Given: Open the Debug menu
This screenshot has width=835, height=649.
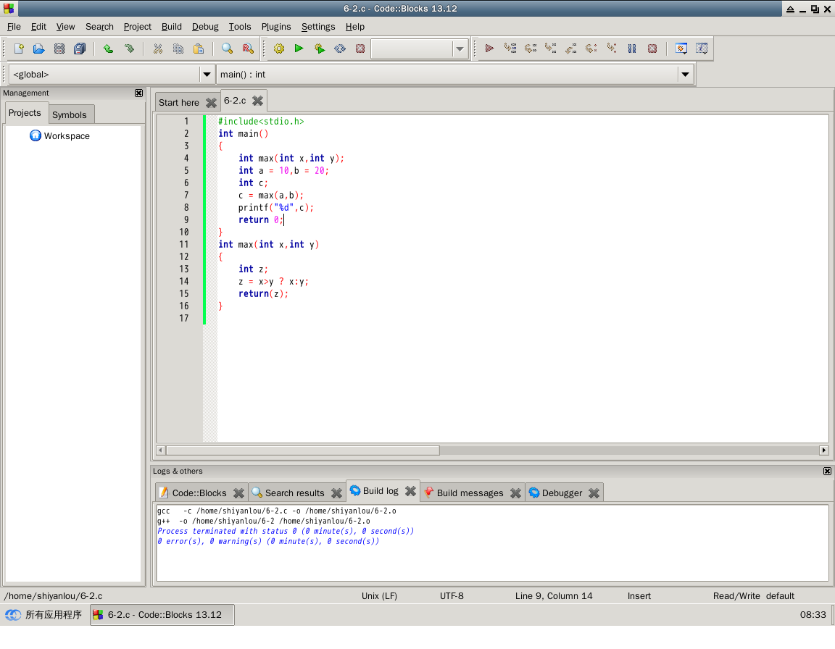Looking at the screenshot, I should (x=205, y=27).
